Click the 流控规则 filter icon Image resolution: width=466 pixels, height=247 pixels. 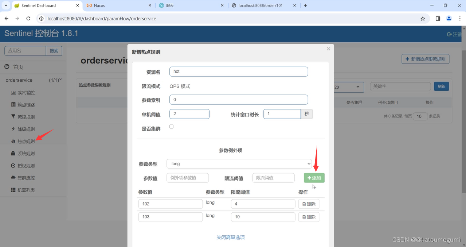(13, 117)
